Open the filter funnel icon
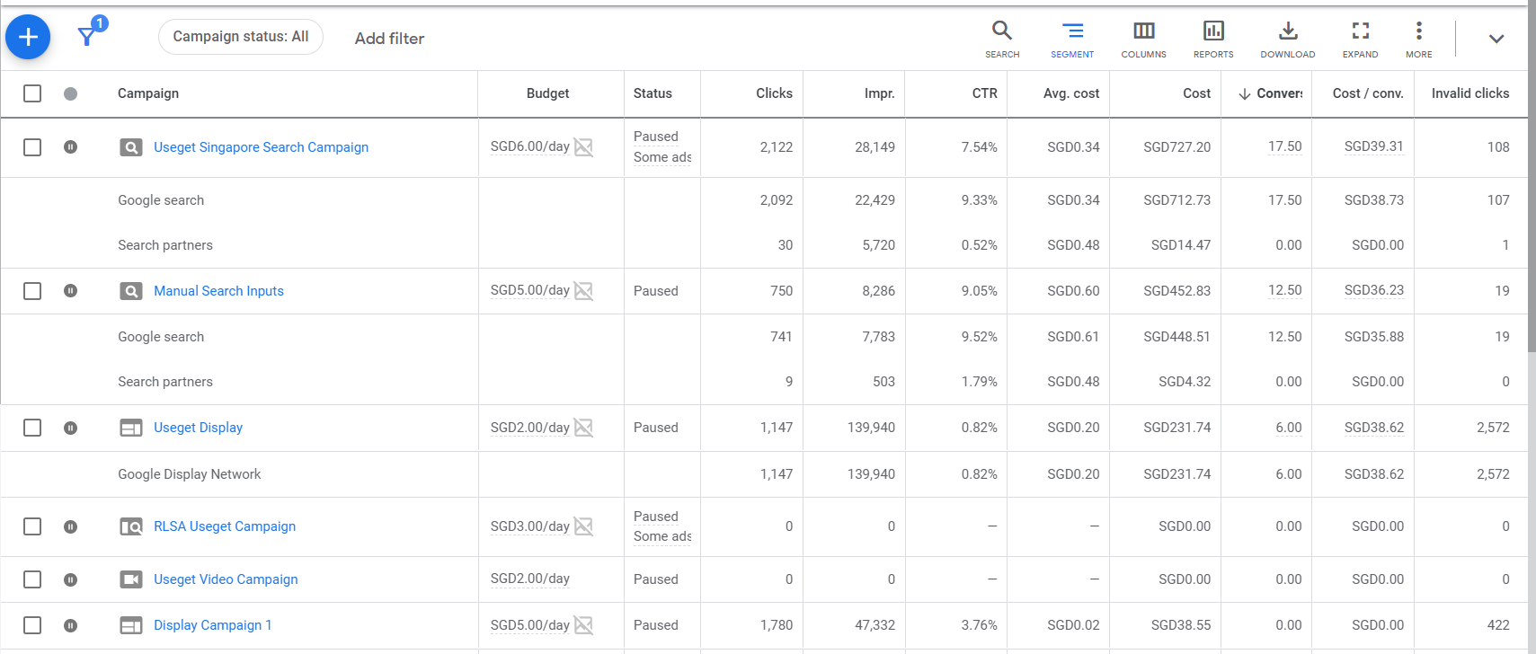 87,36
